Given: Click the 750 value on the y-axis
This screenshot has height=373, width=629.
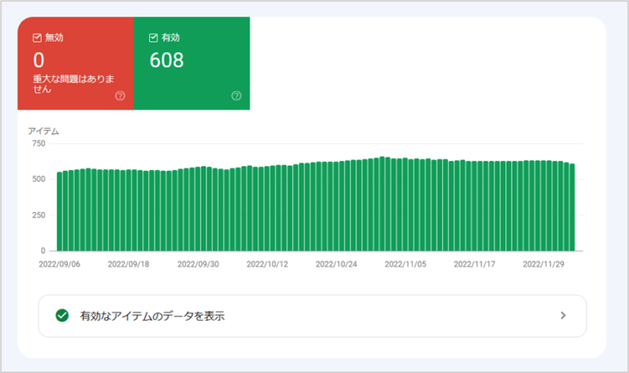Looking at the screenshot, I should pyautogui.click(x=38, y=144).
